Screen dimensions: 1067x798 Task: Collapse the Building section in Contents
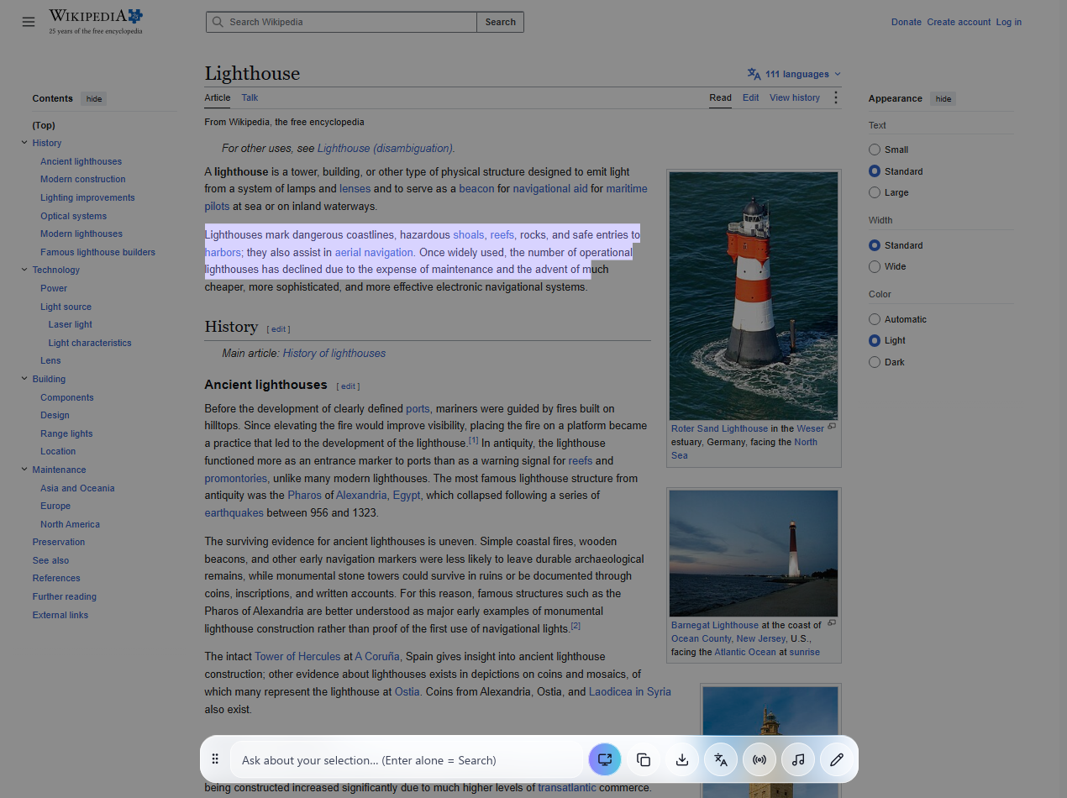(x=24, y=379)
